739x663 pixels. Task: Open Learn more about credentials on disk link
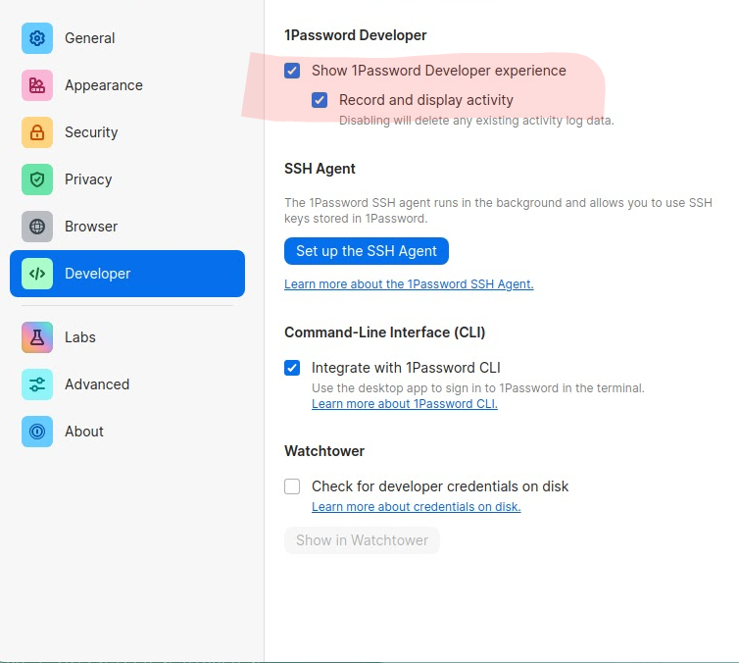417,507
